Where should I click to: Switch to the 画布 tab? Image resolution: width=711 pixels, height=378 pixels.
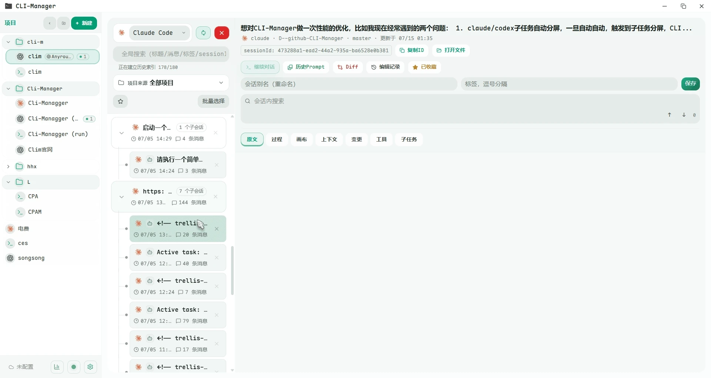point(302,139)
